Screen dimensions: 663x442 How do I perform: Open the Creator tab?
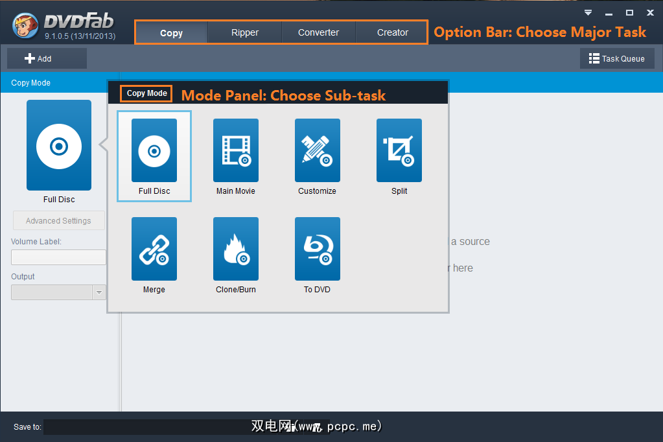tap(392, 32)
